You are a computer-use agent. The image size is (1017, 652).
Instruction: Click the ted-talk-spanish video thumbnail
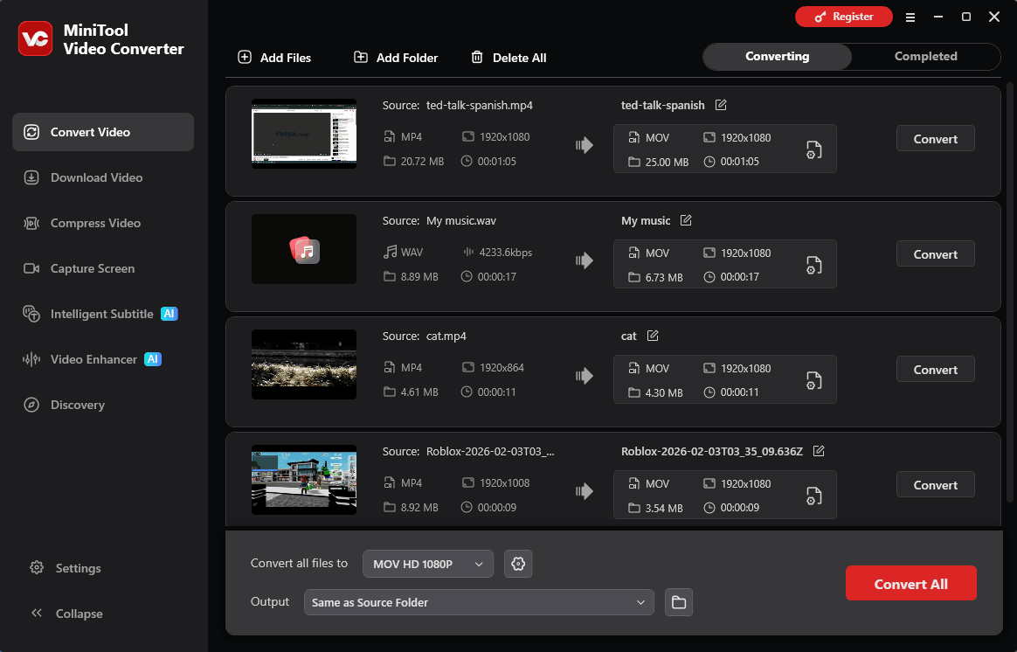(x=303, y=134)
